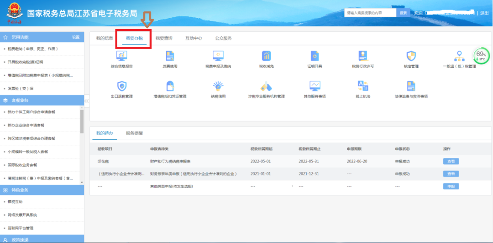
Task: Click the 特色业务 section header
Action: click(42, 190)
